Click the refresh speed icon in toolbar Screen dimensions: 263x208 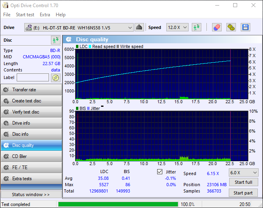click(x=196, y=27)
